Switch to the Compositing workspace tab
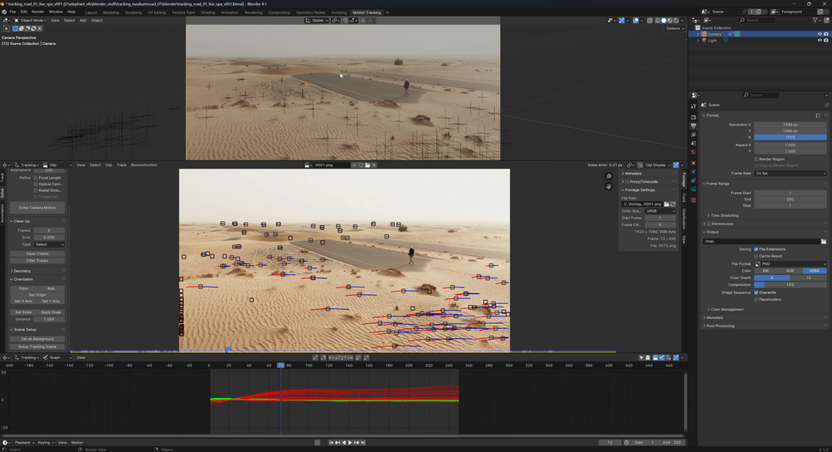Image resolution: width=832 pixels, height=452 pixels. (280, 12)
